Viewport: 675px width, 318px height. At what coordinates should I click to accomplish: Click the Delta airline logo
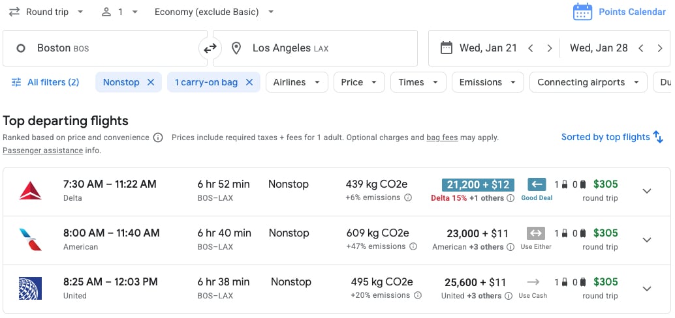[x=30, y=191]
